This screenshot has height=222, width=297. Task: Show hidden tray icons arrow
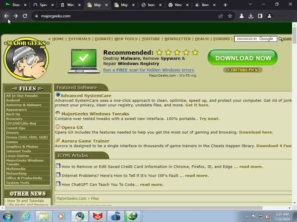point(247,217)
